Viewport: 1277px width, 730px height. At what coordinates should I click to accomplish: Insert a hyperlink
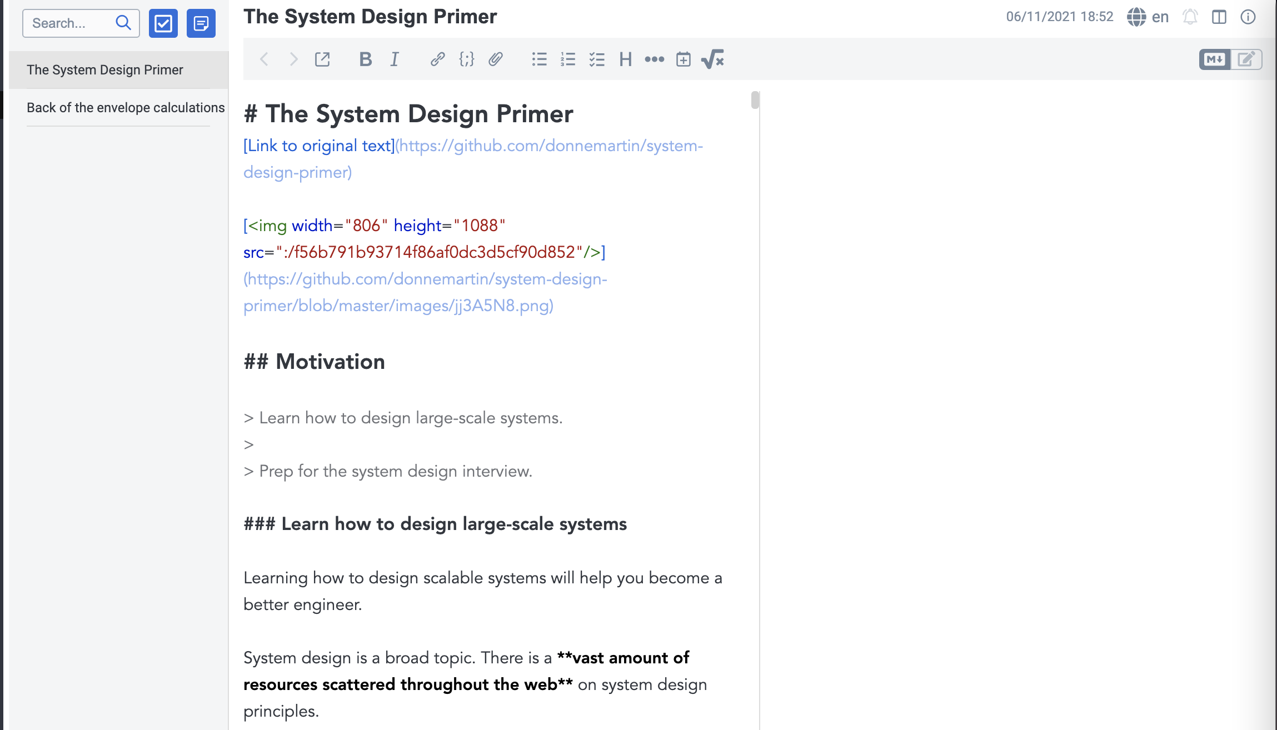(437, 59)
